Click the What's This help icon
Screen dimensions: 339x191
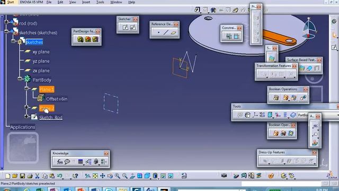click(x=75, y=176)
